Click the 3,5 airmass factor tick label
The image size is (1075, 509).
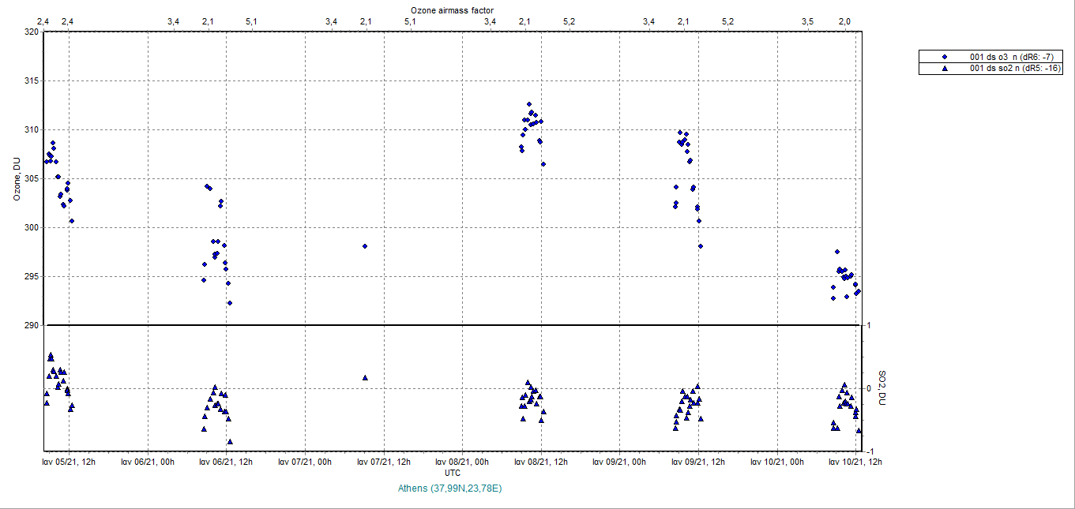pos(807,21)
